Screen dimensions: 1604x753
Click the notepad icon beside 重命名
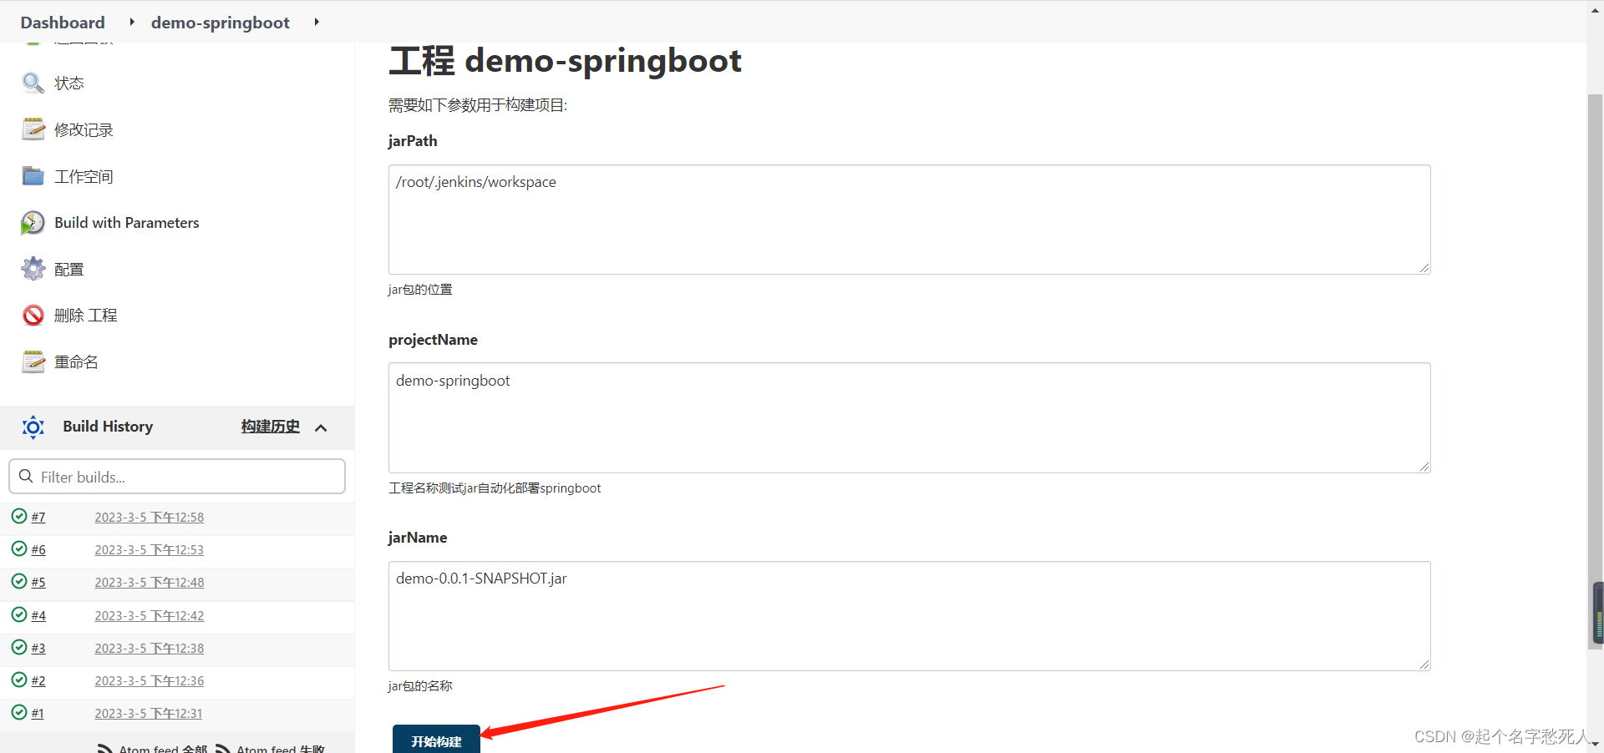(33, 361)
